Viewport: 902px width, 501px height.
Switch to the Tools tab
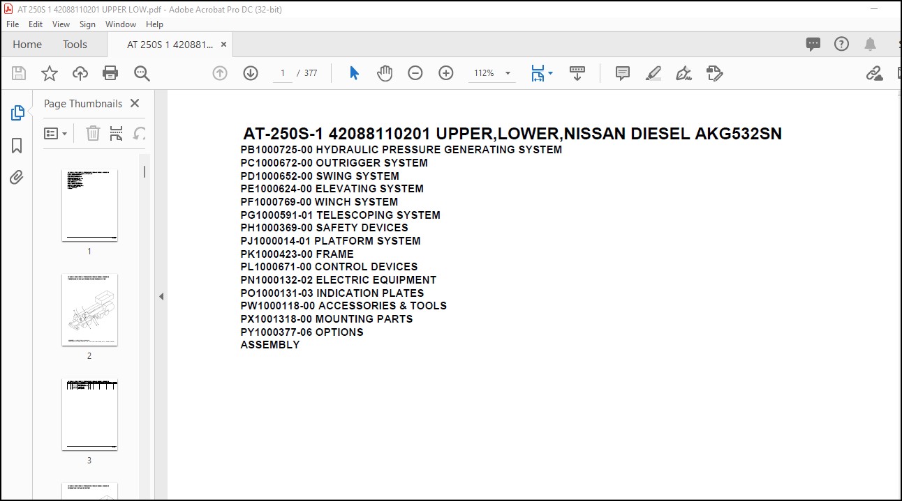75,44
